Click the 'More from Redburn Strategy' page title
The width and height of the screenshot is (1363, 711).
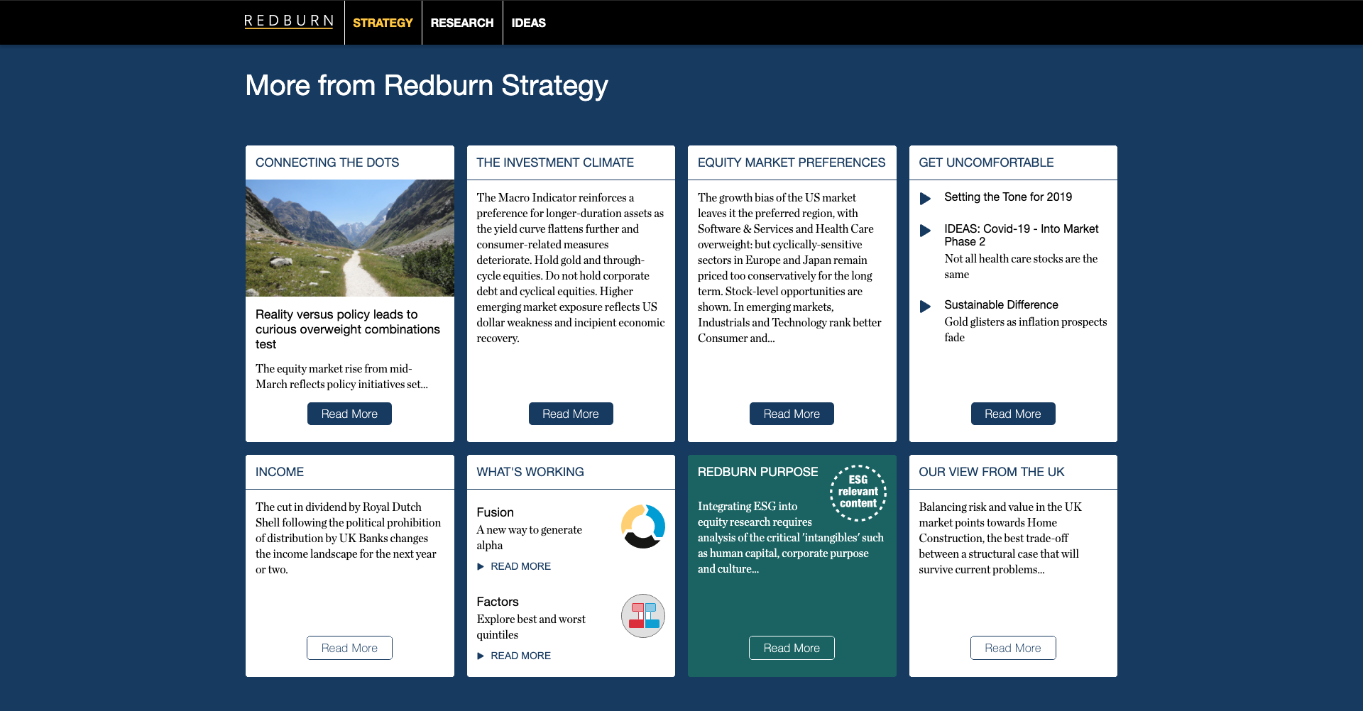[427, 86]
